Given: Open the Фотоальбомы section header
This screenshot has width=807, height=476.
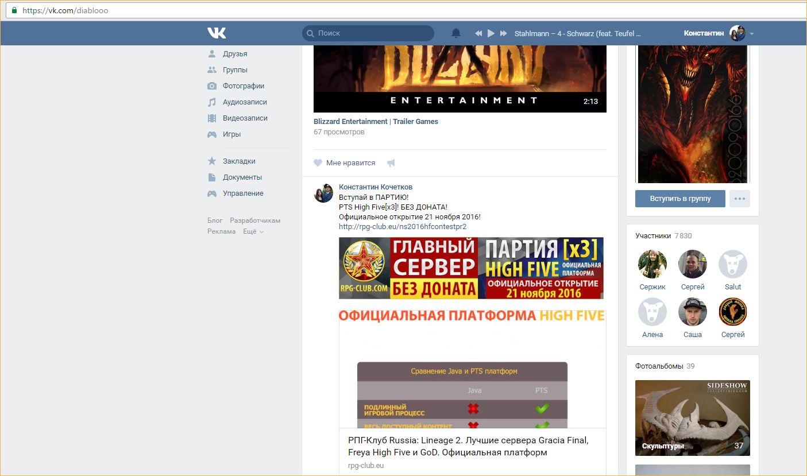Looking at the screenshot, I should coord(665,366).
